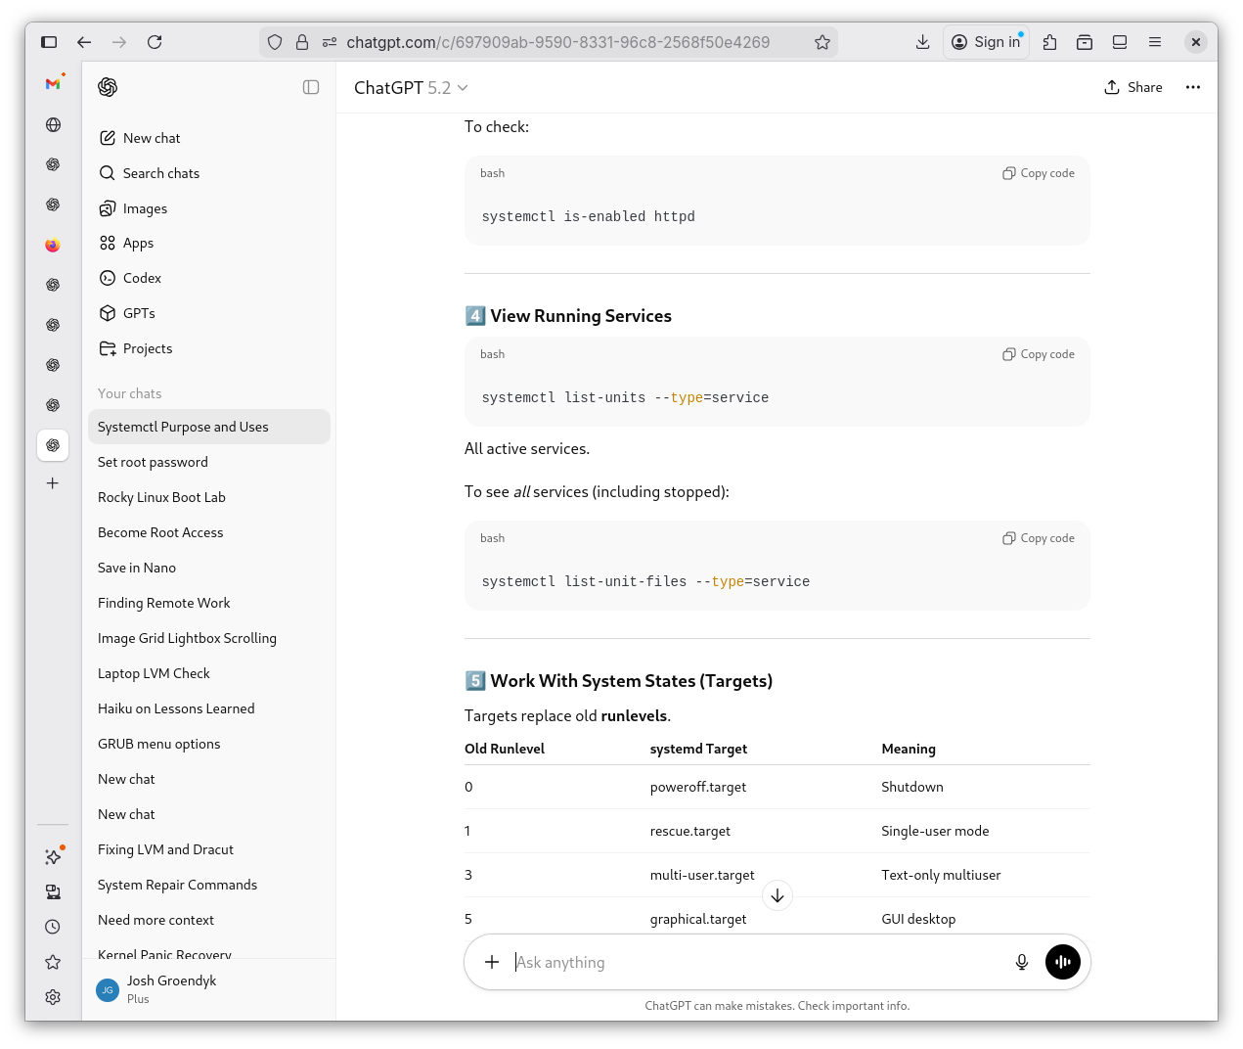Expand the ChatGPT 5.2 model dropdown
Image resolution: width=1243 pixels, height=1049 pixels.
pyautogui.click(x=411, y=88)
